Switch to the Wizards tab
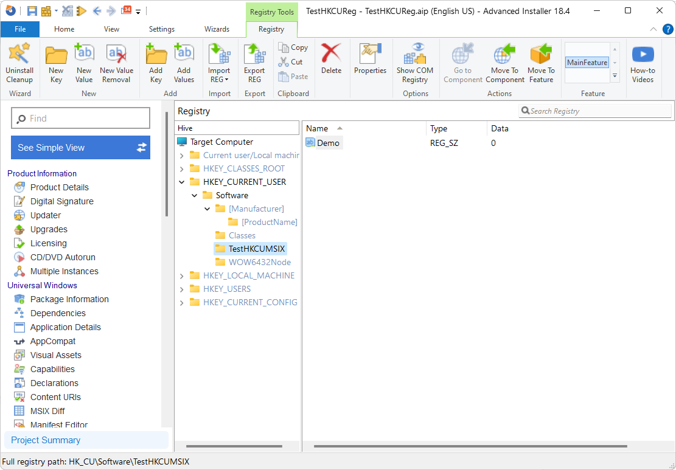 (217, 29)
